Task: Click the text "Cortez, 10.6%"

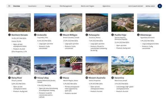Action: click(16, 41)
